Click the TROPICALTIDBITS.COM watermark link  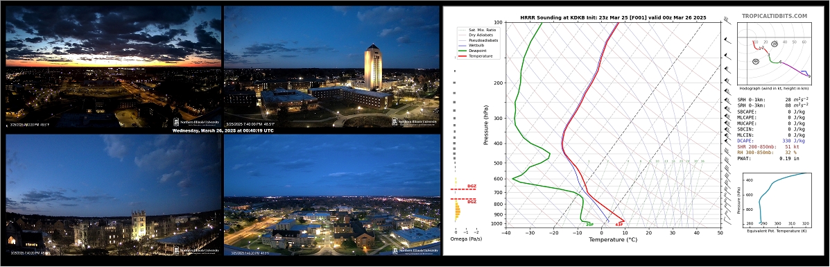click(775, 17)
